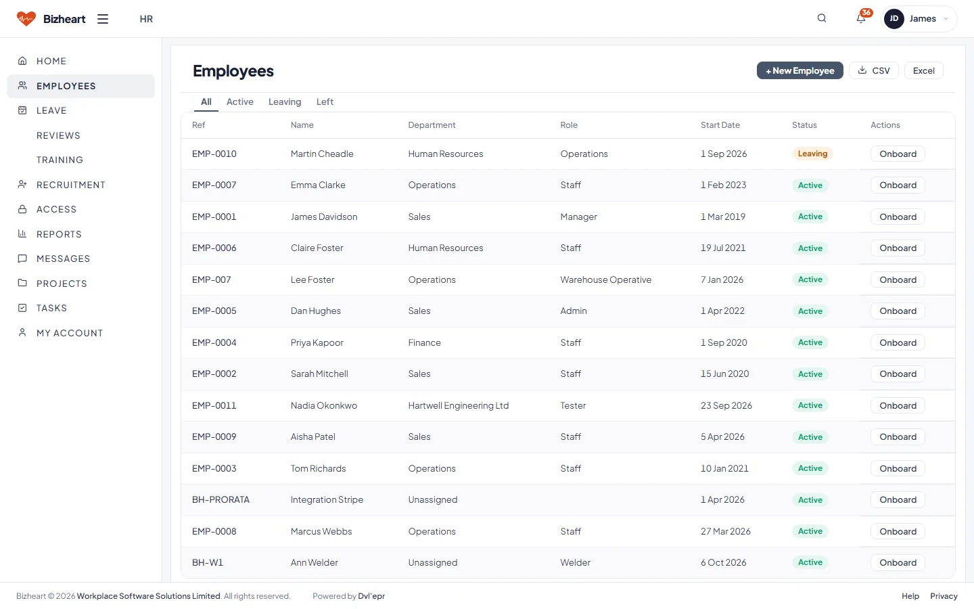Viewport: 974px width, 609px height.
Task: Select EMP-0010 reference
Action: 214,154
